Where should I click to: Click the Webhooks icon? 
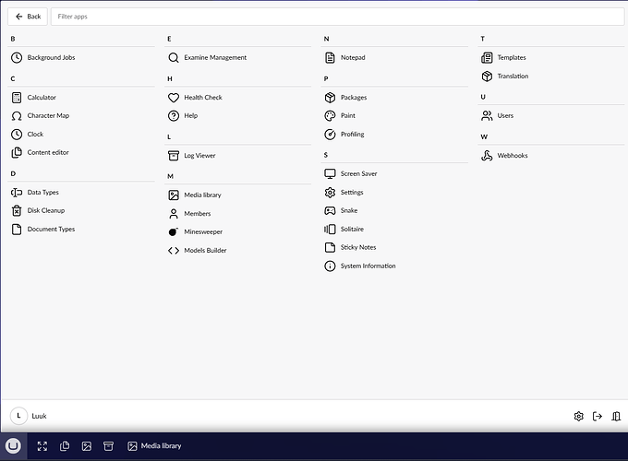coord(487,156)
